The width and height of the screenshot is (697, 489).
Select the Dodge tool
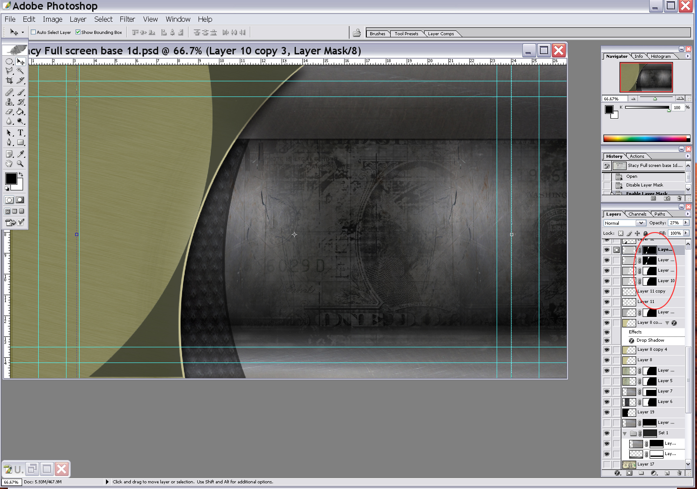tap(20, 121)
